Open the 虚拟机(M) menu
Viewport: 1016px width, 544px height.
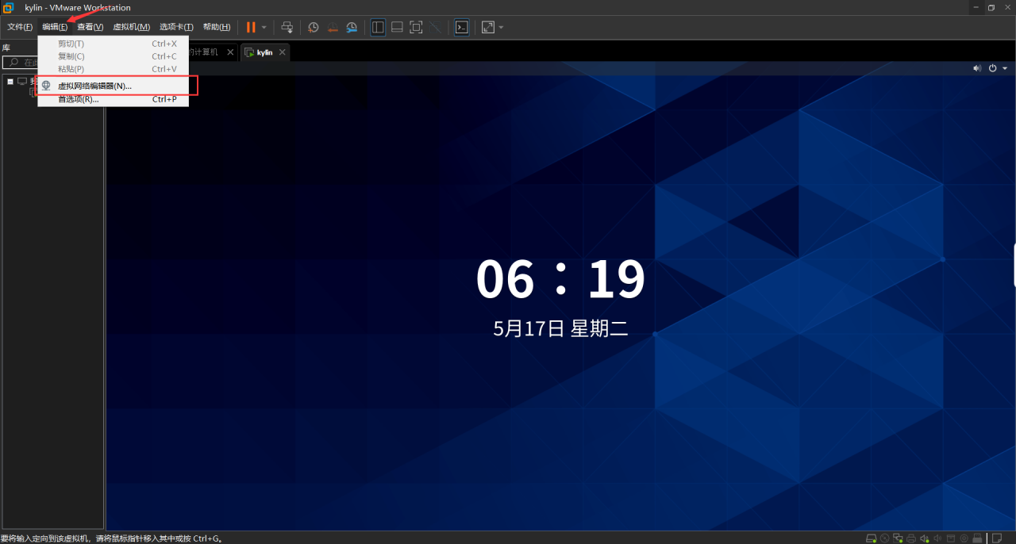(132, 26)
